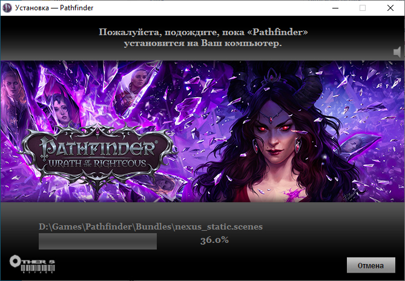Click the Отмена cancel button
Image resolution: width=405 pixels, height=281 pixels.
click(370, 265)
